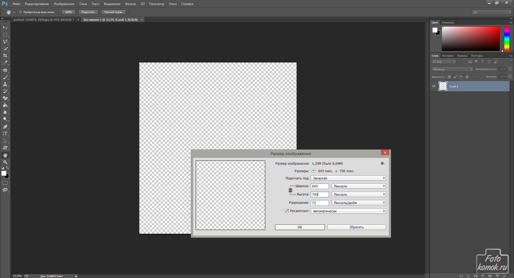The height and width of the screenshot is (278, 514).
Task: Click the rainbow hue slider in Color panel
Action: tap(506, 39)
